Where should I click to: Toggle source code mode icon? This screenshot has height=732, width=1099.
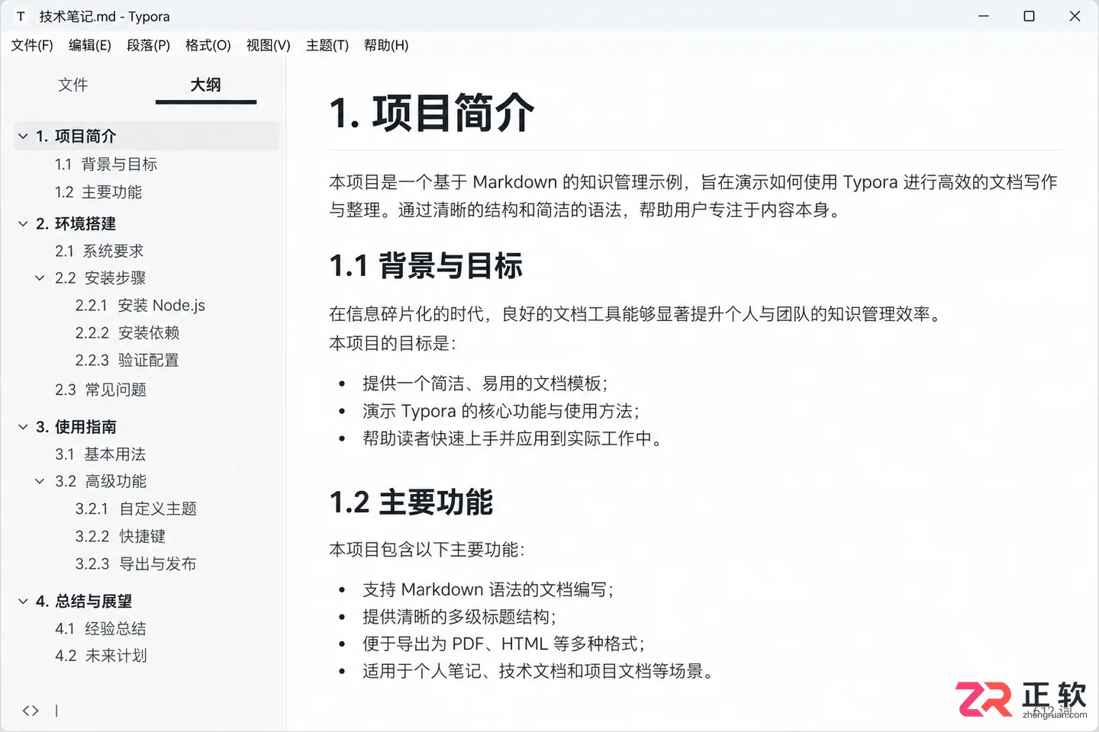(31, 711)
